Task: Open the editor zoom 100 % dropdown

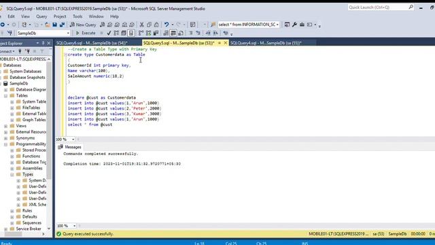Action: 73,140
